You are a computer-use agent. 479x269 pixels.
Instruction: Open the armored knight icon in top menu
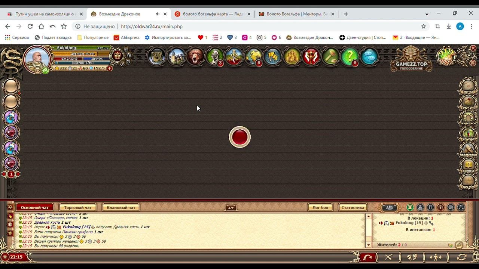tap(215, 57)
